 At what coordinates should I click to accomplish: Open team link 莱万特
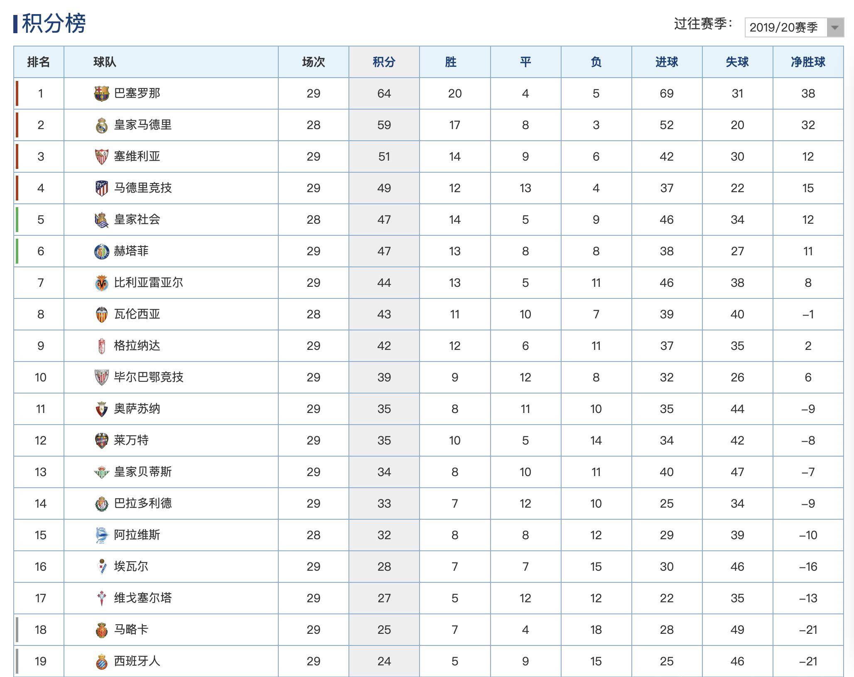[x=131, y=440]
